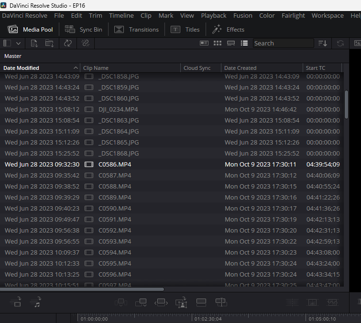Open the DaVinci Resolve menu
This screenshot has width=361, height=323.
tap(25, 15)
